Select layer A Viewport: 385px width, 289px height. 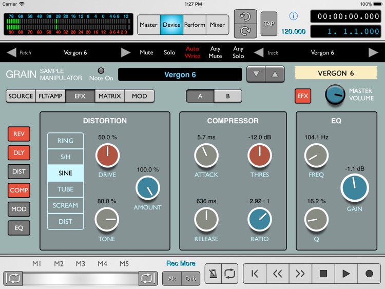(200, 96)
